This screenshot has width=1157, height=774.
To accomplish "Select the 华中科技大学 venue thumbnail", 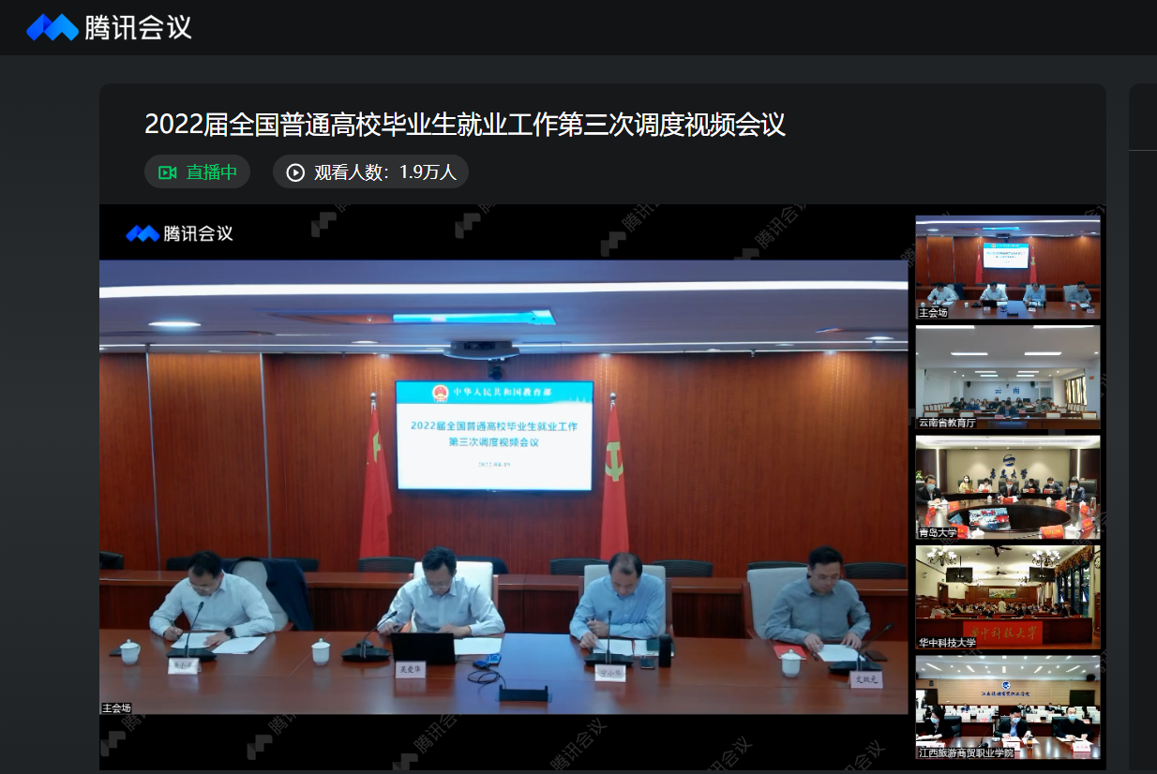I will click(x=1007, y=596).
